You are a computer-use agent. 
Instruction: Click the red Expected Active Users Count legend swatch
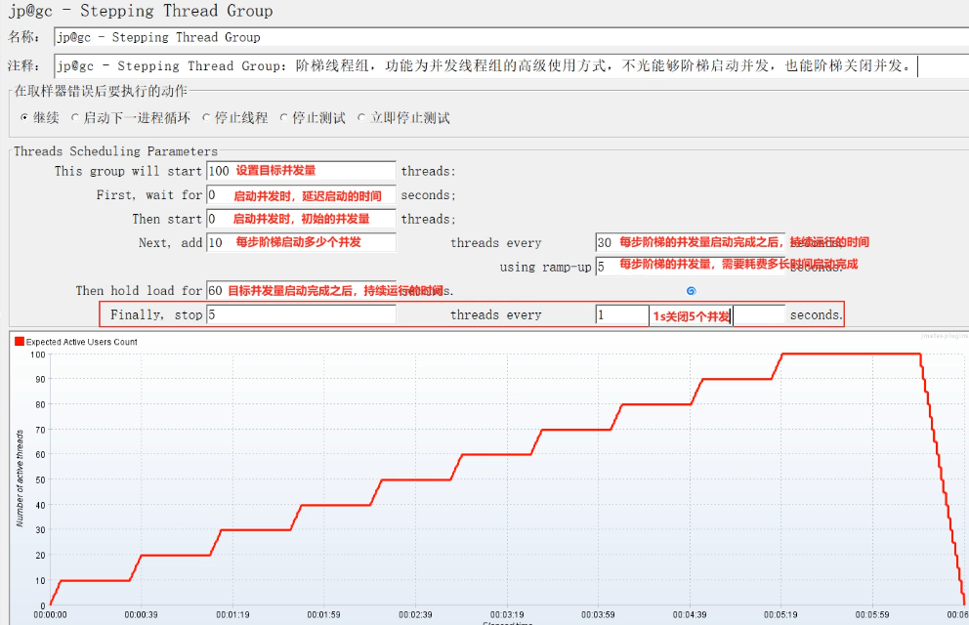tap(19, 342)
